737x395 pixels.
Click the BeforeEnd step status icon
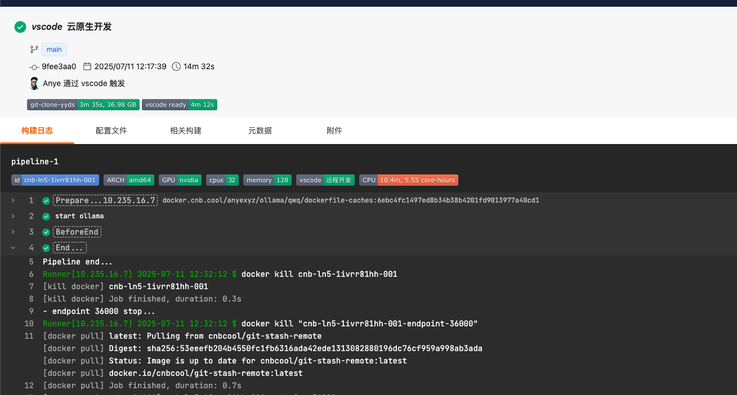tap(46, 232)
